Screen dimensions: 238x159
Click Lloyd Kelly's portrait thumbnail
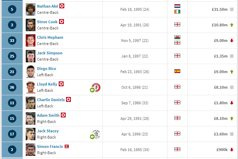pos(31,87)
